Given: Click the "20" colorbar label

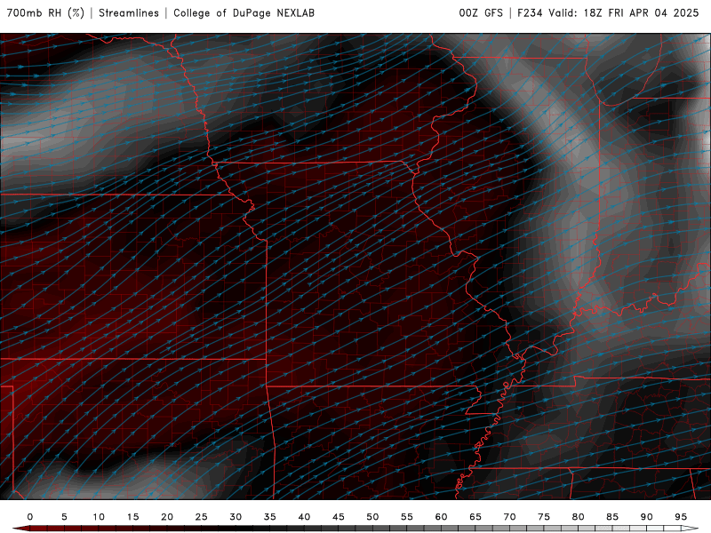Looking at the screenshot, I should point(167,517).
